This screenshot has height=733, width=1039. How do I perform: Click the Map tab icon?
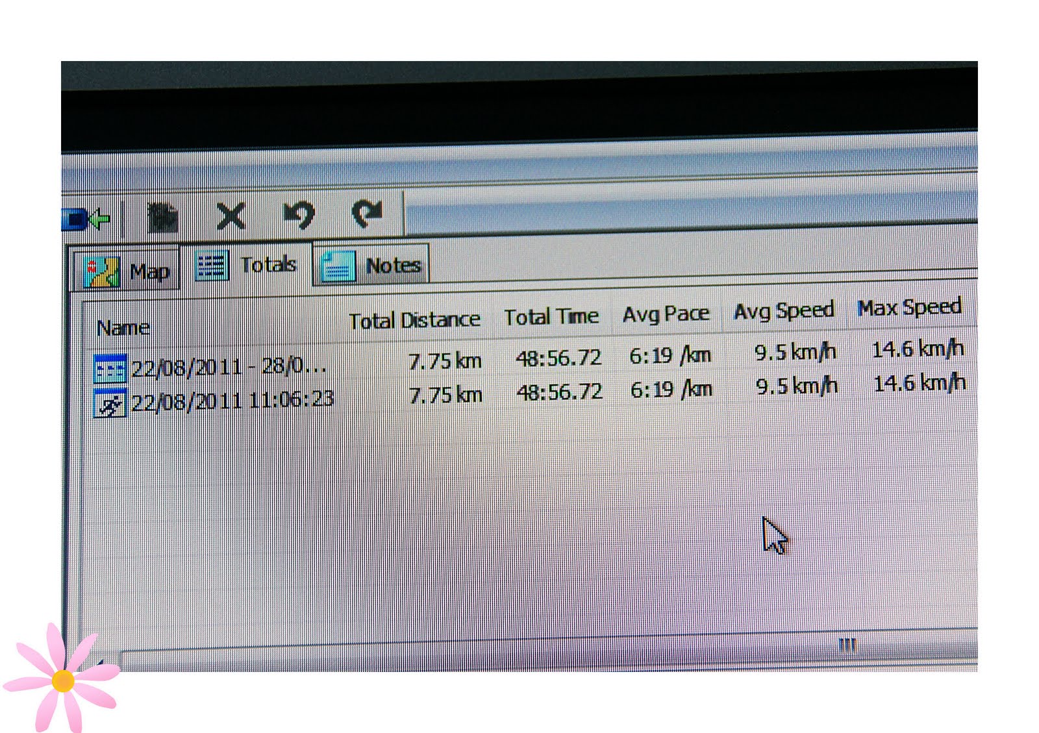103,272
